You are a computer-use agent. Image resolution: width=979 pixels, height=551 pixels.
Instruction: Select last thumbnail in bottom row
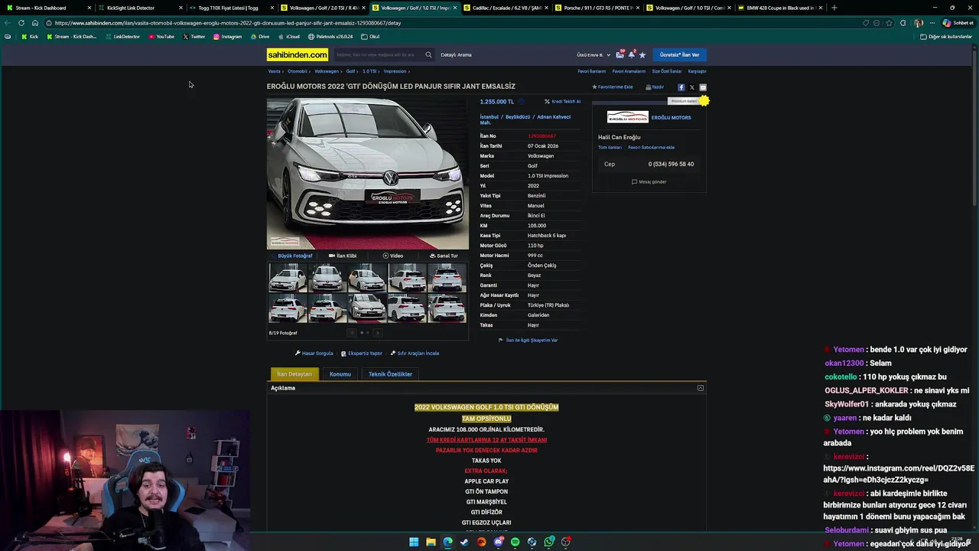click(x=447, y=308)
